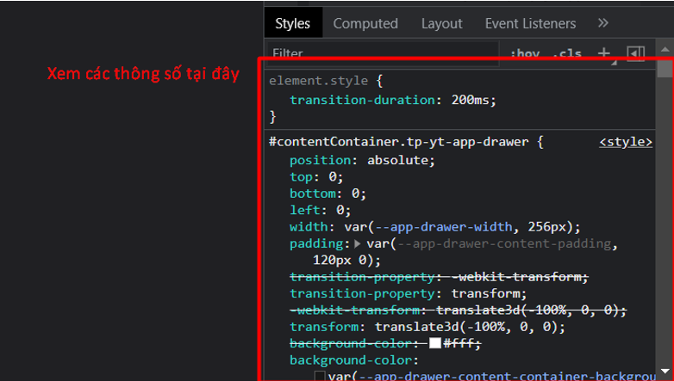The width and height of the screenshot is (674, 381).
Task: Click the --app-drawer-content-container-background variable
Action: (x=507, y=377)
